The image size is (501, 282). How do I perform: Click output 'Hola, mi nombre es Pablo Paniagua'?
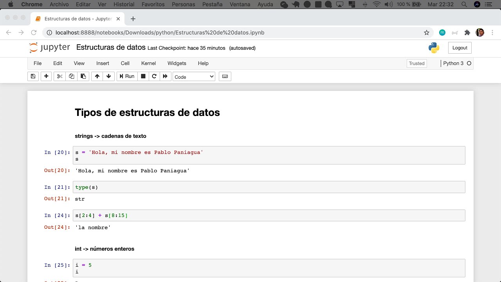tap(132, 171)
